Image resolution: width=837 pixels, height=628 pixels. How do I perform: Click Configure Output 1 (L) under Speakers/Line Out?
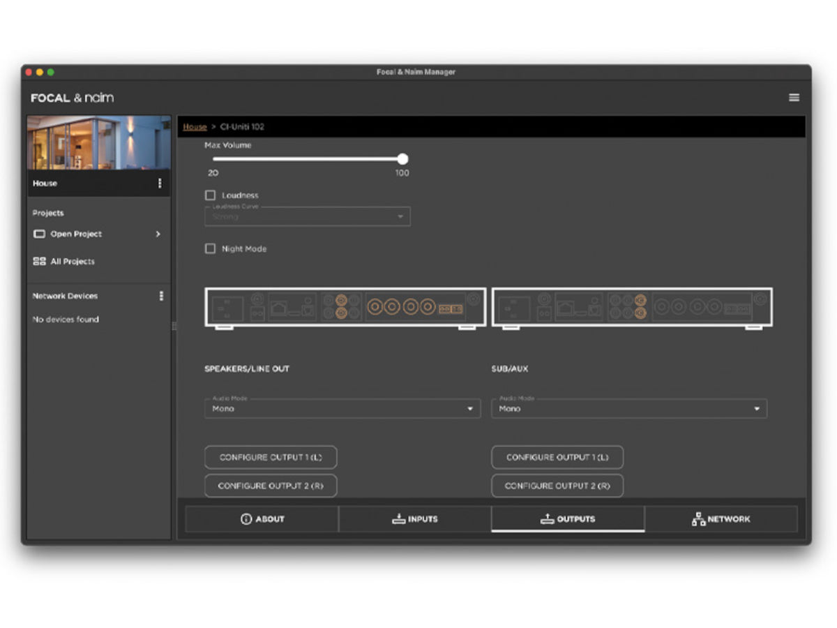tap(271, 458)
